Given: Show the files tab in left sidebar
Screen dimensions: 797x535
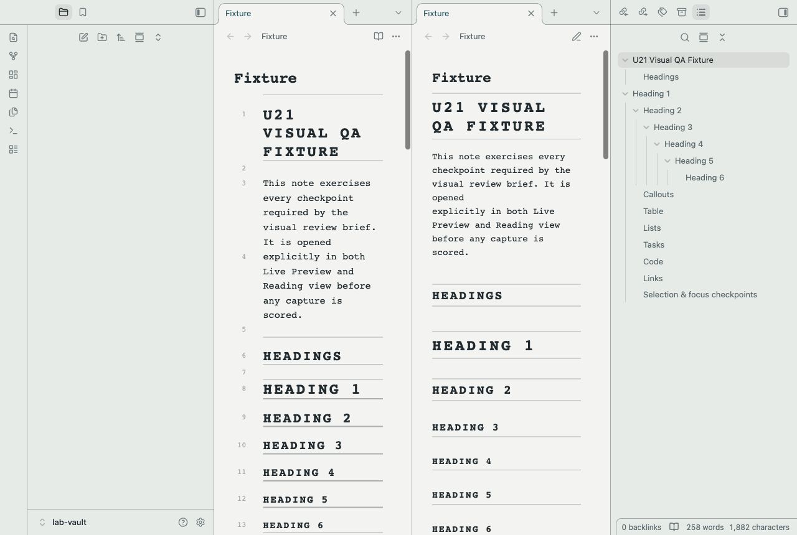Looking at the screenshot, I should (x=64, y=12).
